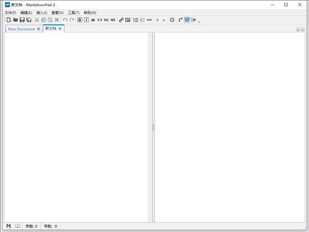Copy selection using the toolbar icon
Image resolution: width=309 pixels, height=232 pixels.
coord(44,20)
